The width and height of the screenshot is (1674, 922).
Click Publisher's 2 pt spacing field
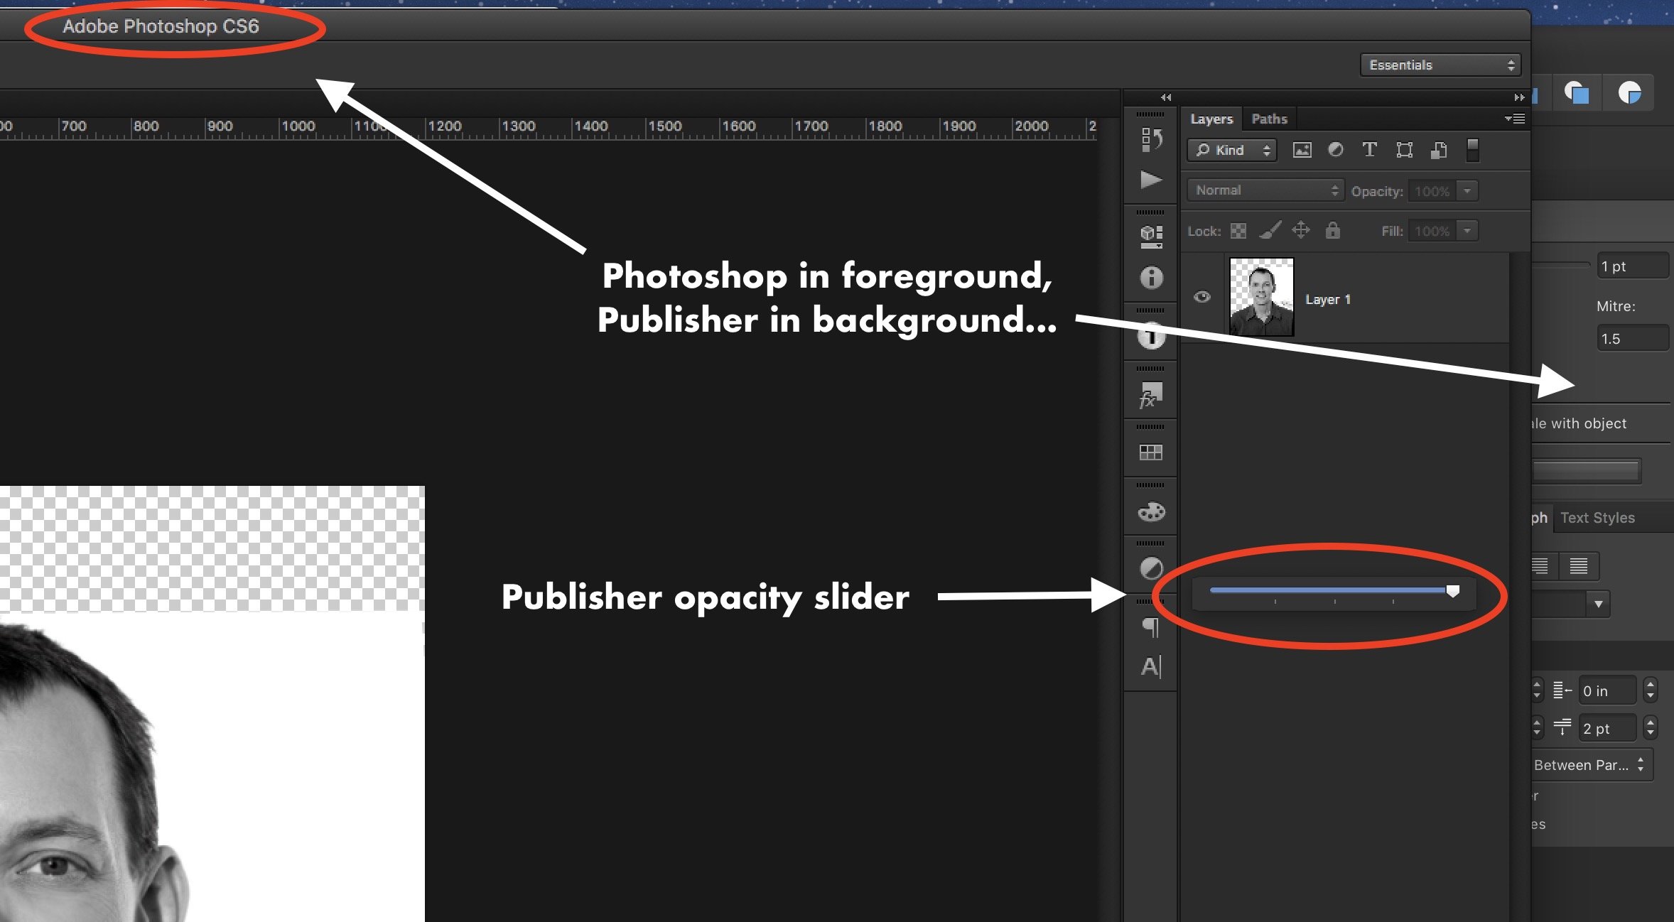(1607, 728)
